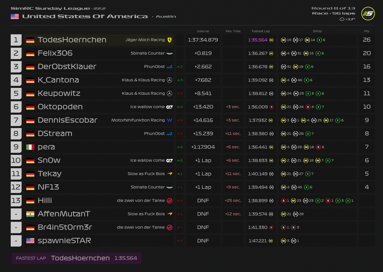Image resolution: width=383 pixels, height=272 pixels.
Task: Click driver name DerObstKlauer
Action: [x=67, y=67]
